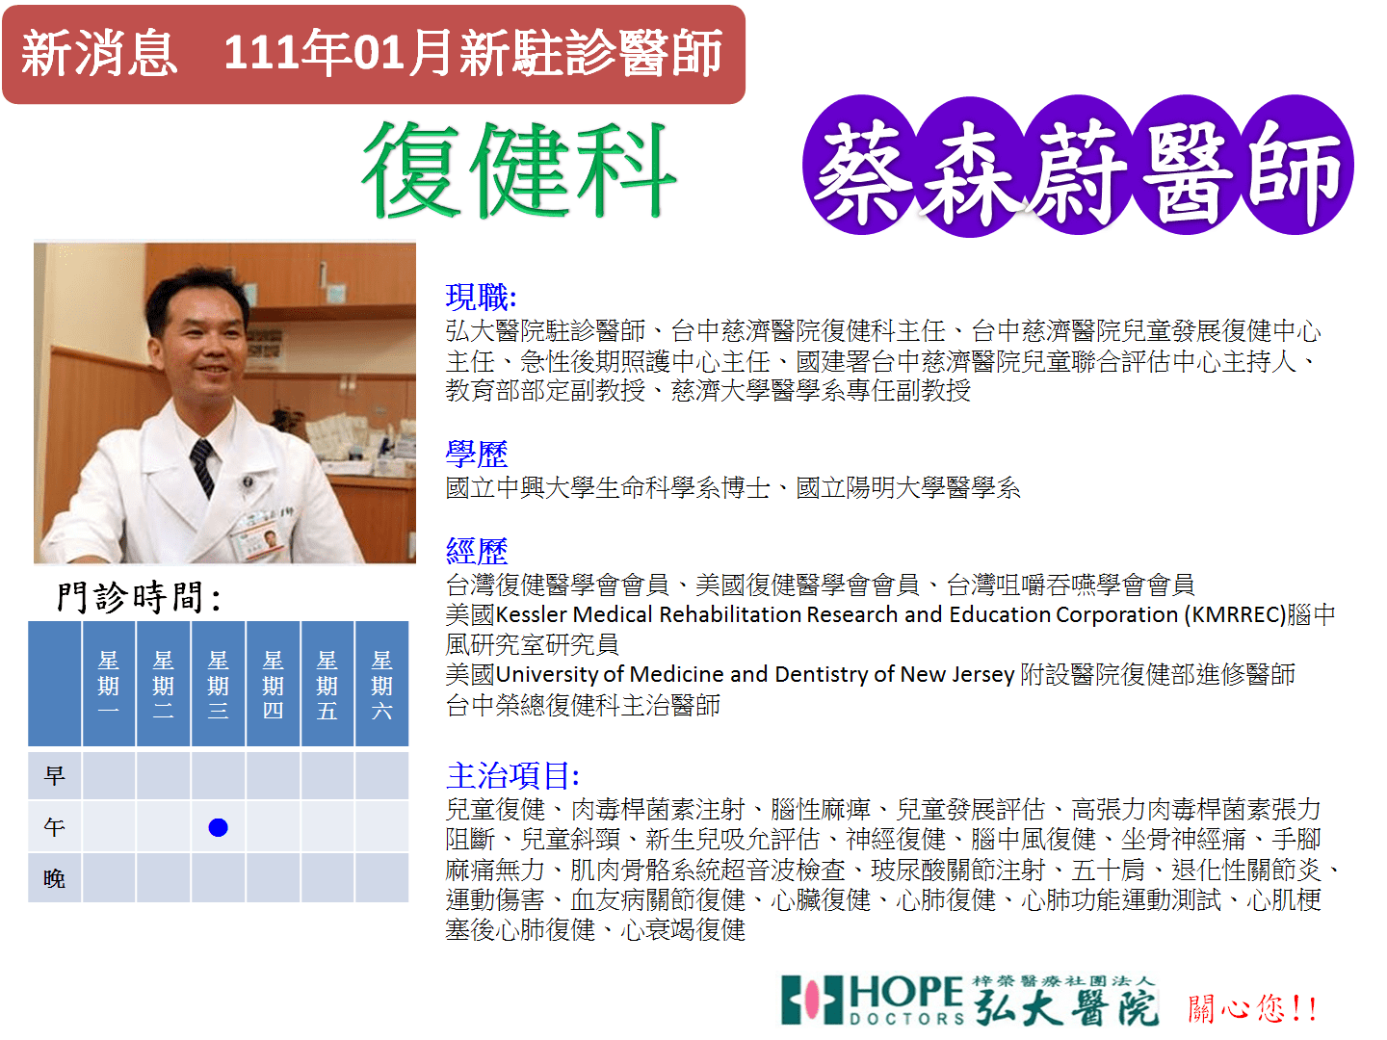Click the line mentioning Kessler Medical Rehabilitation Research

click(891, 614)
